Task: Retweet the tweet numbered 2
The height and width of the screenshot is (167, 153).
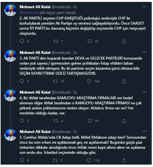Action: [56, 41]
